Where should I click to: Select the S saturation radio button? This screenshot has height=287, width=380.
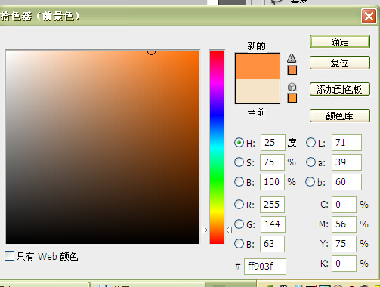pyautogui.click(x=239, y=162)
